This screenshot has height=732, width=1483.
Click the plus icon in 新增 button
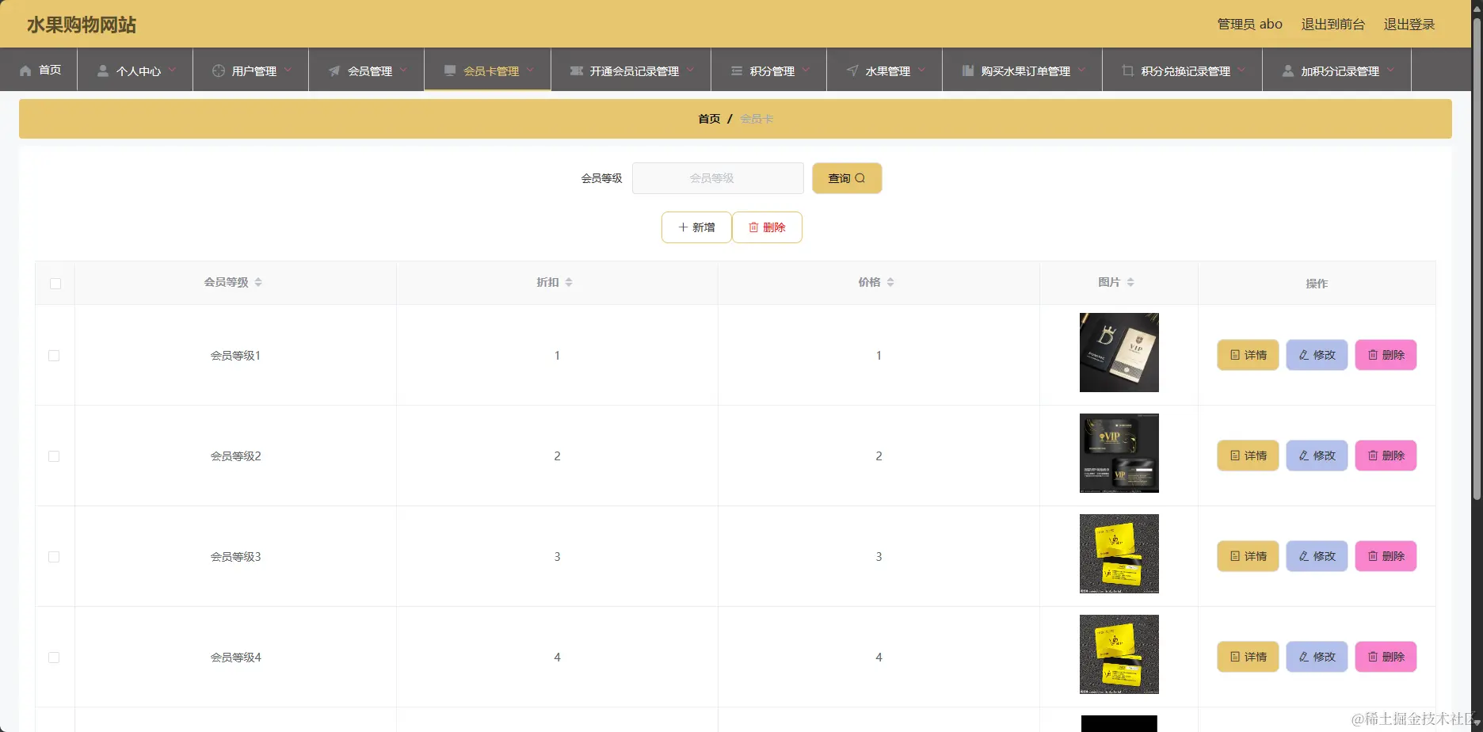[683, 227]
